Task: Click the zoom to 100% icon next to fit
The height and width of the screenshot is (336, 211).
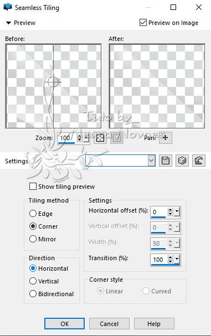Action: pyautogui.click(x=117, y=138)
